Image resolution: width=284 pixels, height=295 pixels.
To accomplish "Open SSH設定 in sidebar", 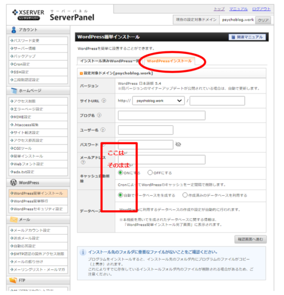I will (38, 72).
